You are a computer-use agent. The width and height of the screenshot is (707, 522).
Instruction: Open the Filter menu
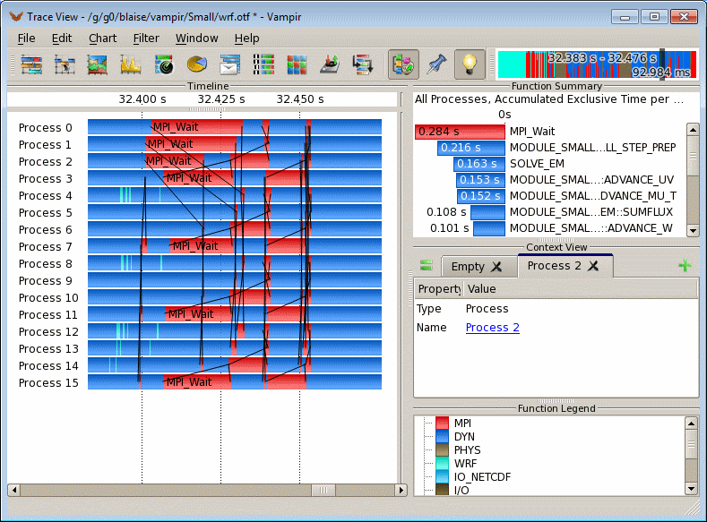coord(146,39)
